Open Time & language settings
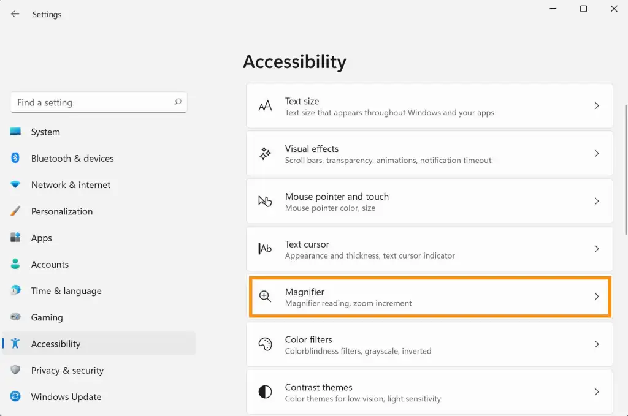628x416 pixels. (99, 291)
